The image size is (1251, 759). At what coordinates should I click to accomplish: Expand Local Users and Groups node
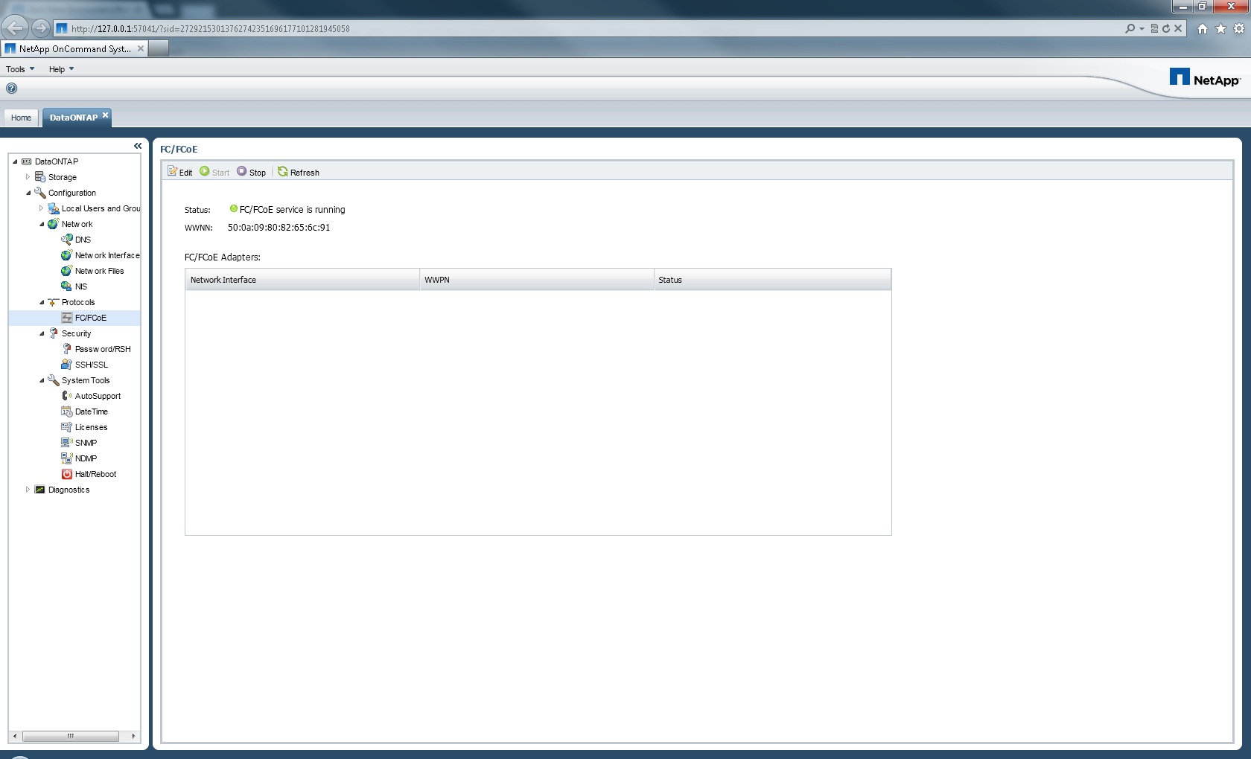click(42, 208)
